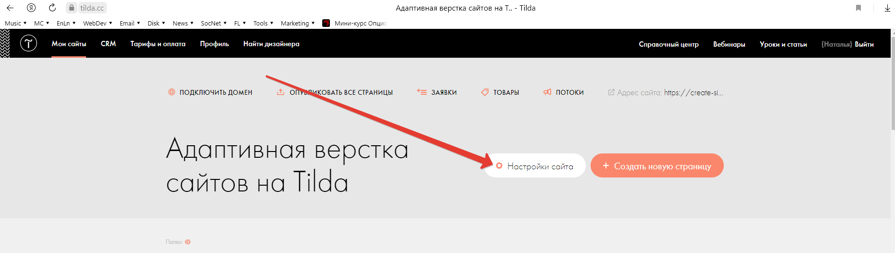The height and width of the screenshot is (253, 895).
Task: Click ОПУБЛИКОВАТЬ ВСЕ СТРАНИЦЫ
Action: [341, 92]
